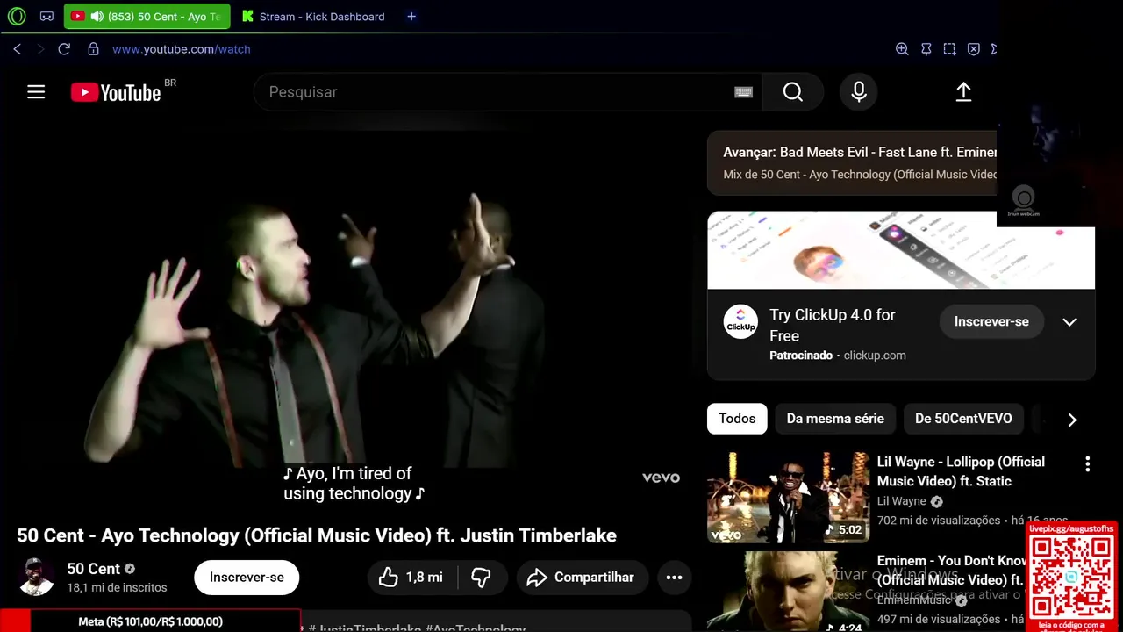
Task: Open the 50 Cent channel name link
Action: (93, 569)
